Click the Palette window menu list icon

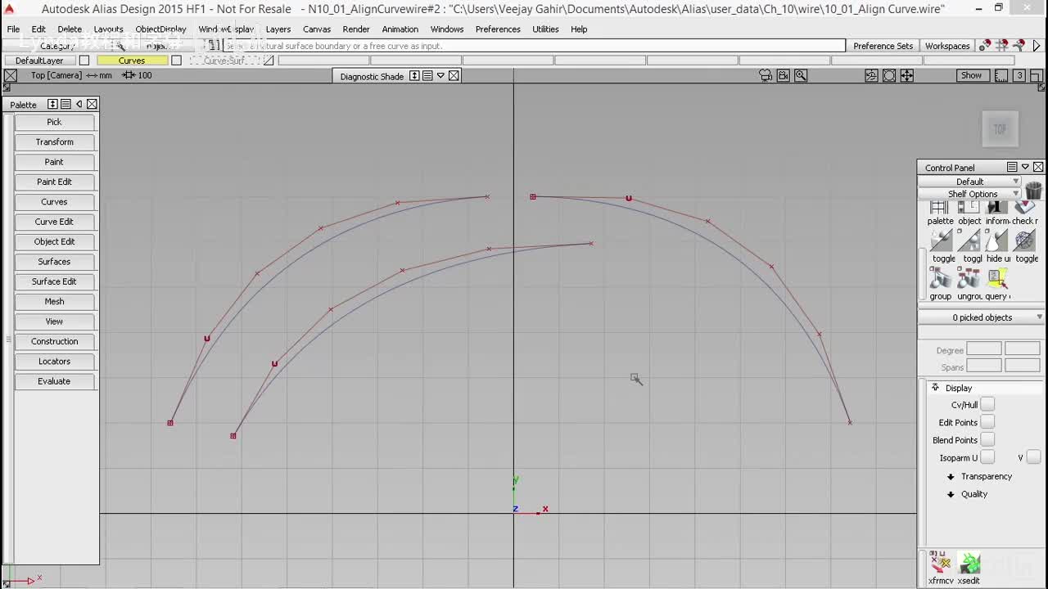point(65,104)
